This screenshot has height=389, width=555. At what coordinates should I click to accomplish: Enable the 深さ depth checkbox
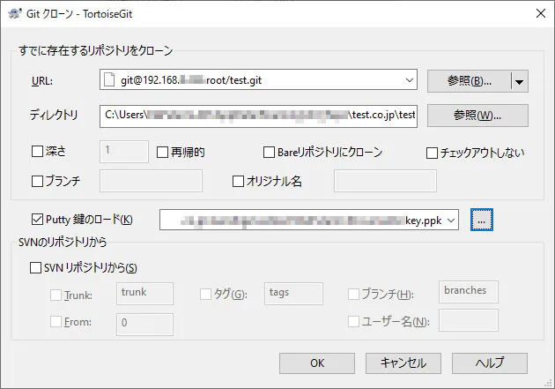[37, 152]
